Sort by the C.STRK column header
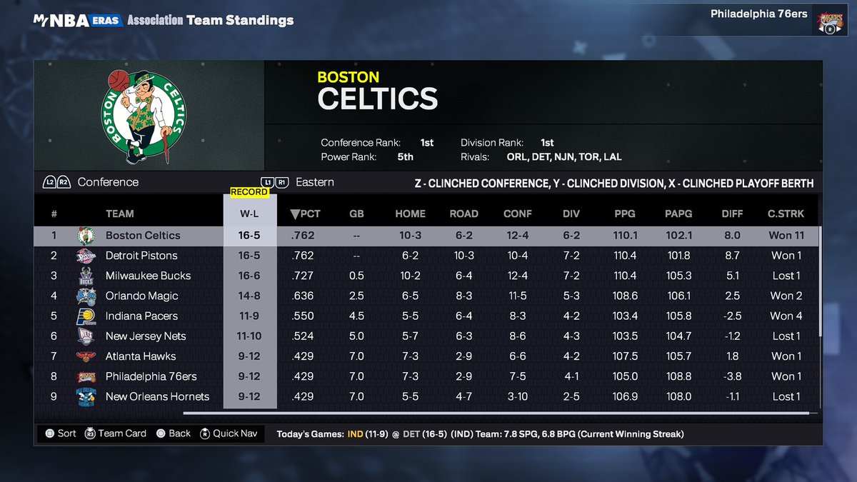Screen dimensions: 857x482 786,214
